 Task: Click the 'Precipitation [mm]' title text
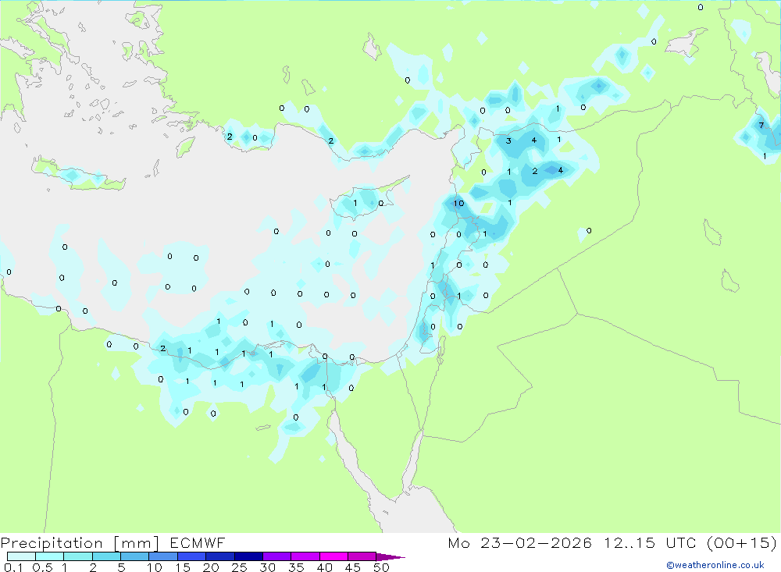(x=80, y=543)
